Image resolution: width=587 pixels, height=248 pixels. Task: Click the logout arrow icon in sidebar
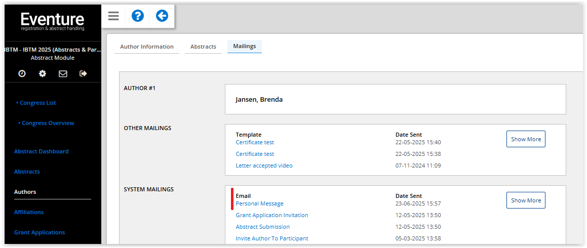coord(83,74)
